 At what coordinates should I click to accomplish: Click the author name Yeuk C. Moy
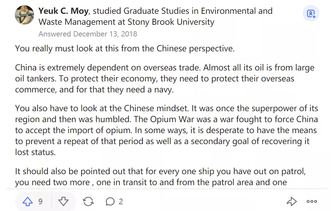coord(63,11)
